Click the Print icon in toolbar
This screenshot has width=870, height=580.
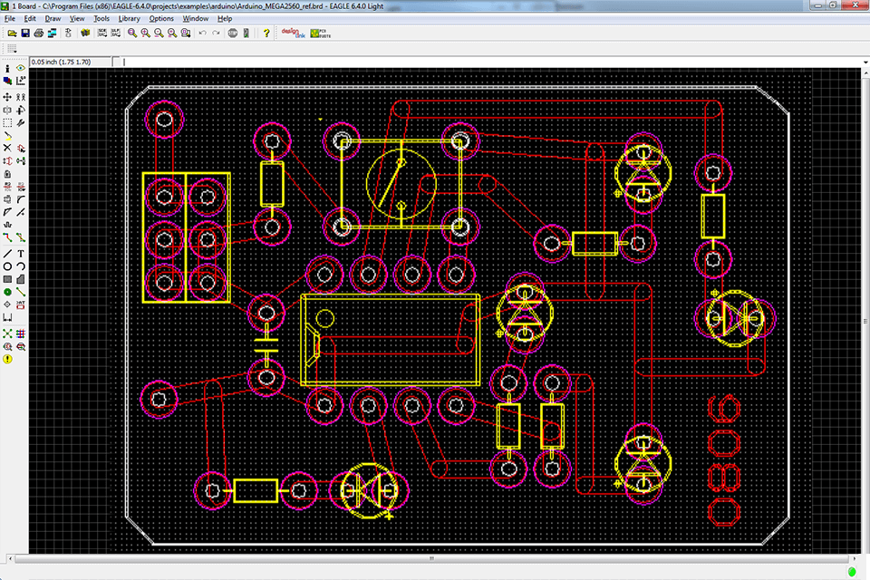pyautogui.click(x=39, y=33)
